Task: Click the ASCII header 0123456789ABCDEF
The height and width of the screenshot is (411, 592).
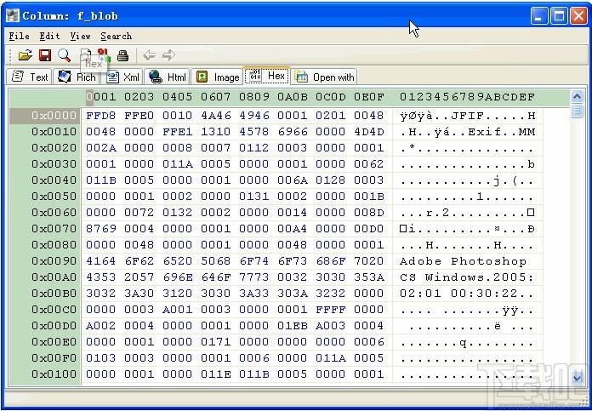Action: point(468,97)
